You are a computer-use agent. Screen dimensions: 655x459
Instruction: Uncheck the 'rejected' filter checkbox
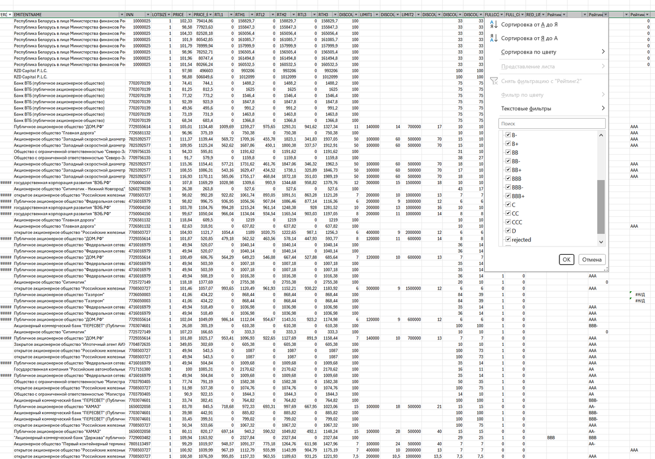coord(508,240)
